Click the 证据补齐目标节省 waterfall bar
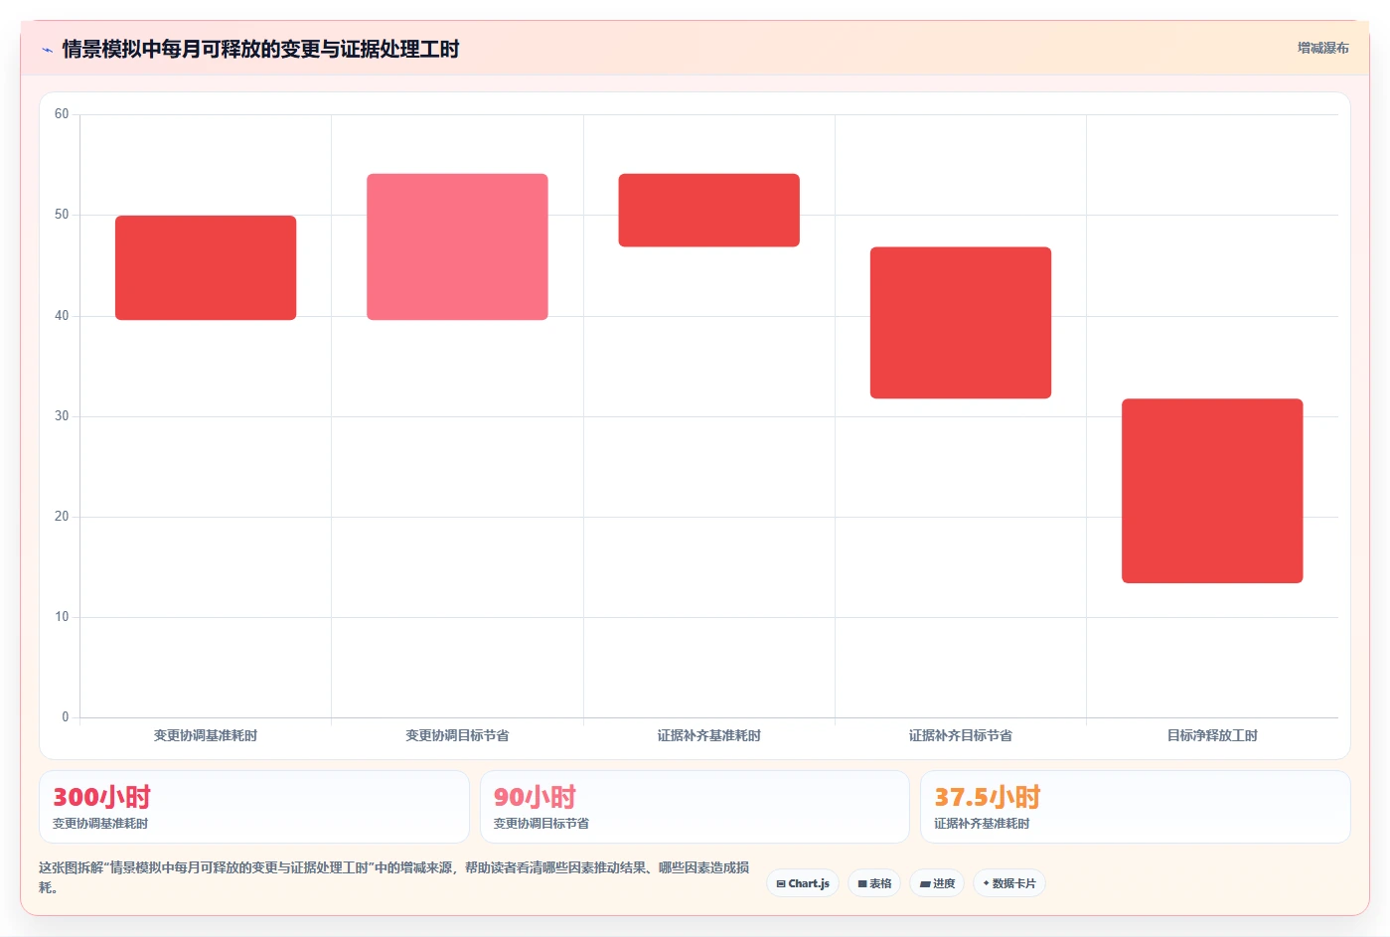Image resolution: width=1390 pixels, height=937 pixels. point(961,322)
